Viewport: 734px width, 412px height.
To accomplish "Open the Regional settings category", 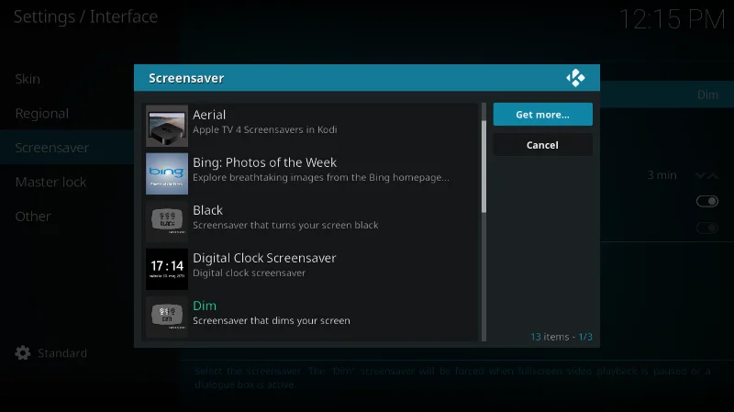I will point(67,113).
